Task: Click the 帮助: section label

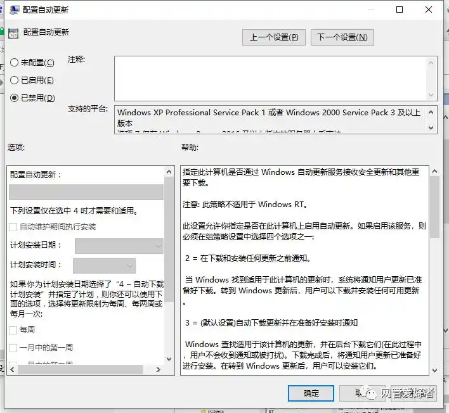Action: click(190, 148)
